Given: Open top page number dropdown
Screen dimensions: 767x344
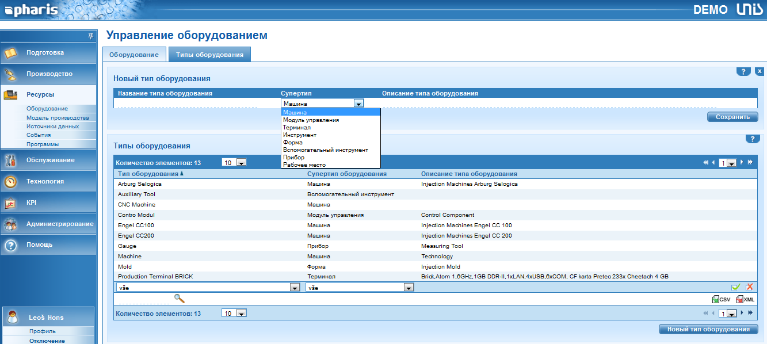Looking at the screenshot, I should tap(728, 163).
